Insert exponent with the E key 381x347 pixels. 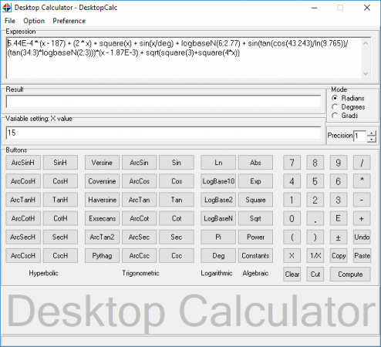tap(339, 218)
